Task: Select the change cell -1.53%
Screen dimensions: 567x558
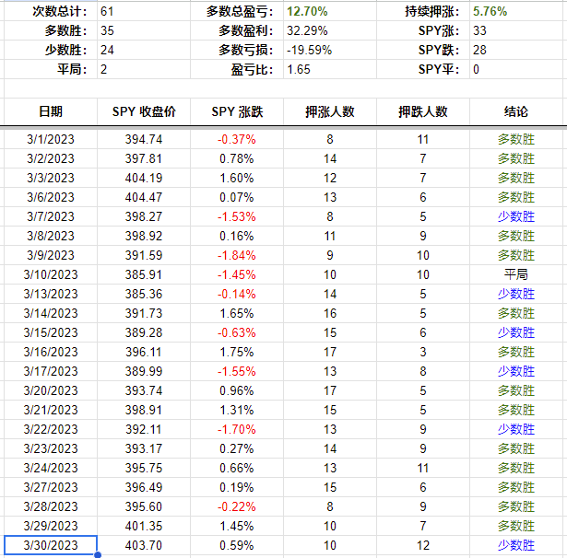Action: pos(237,216)
